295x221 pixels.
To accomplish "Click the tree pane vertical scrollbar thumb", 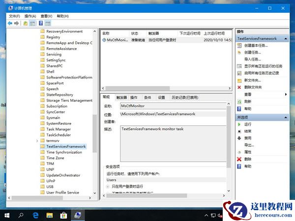I will (94, 134).
